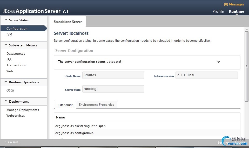Collapse the Runtime Operations section chevron
249x148 pixels.
(6, 82)
